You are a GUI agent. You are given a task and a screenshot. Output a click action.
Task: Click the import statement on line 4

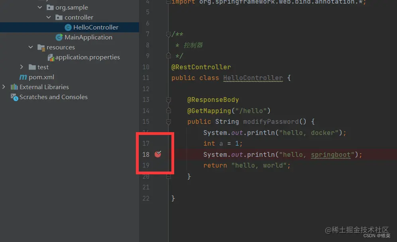pos(269,2)
